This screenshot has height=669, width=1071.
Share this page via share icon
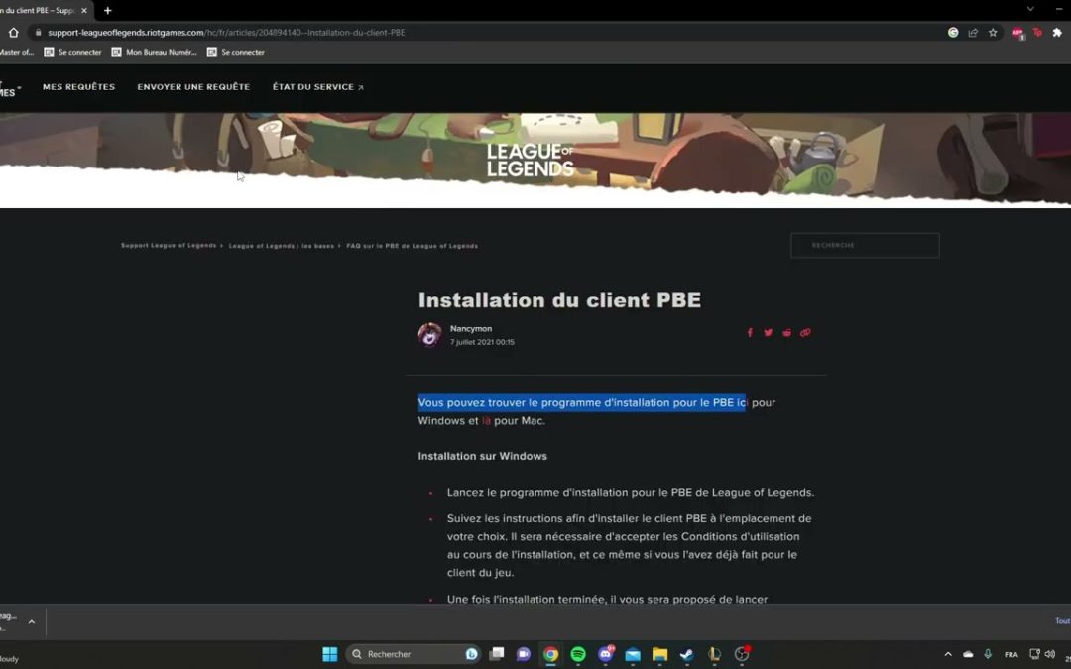pyautogui.click(x=973, y=32)
